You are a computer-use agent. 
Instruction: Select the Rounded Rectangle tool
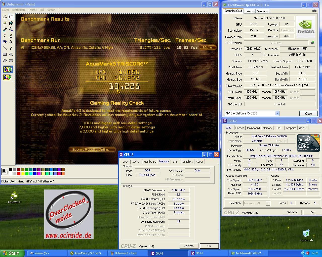pos(11,61)
